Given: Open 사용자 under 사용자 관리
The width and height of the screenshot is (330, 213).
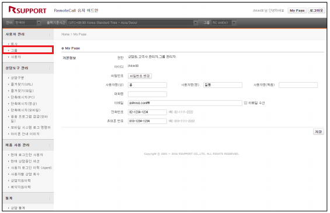Looking at the screenshot, I should tap(16, 57).
